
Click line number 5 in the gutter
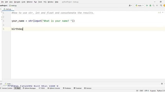3,29
